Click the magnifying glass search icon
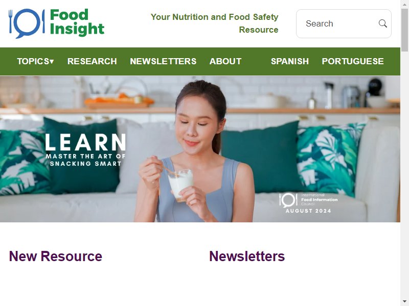409x306 pixels. 382,23
